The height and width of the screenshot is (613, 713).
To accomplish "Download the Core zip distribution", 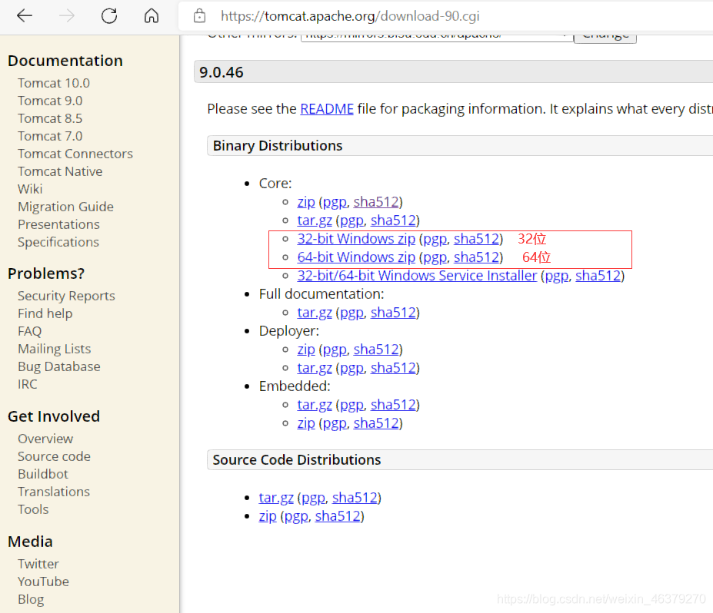I will click(x=306, y=202).
